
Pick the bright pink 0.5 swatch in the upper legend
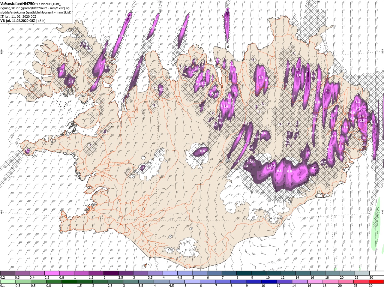pos(52,273)
